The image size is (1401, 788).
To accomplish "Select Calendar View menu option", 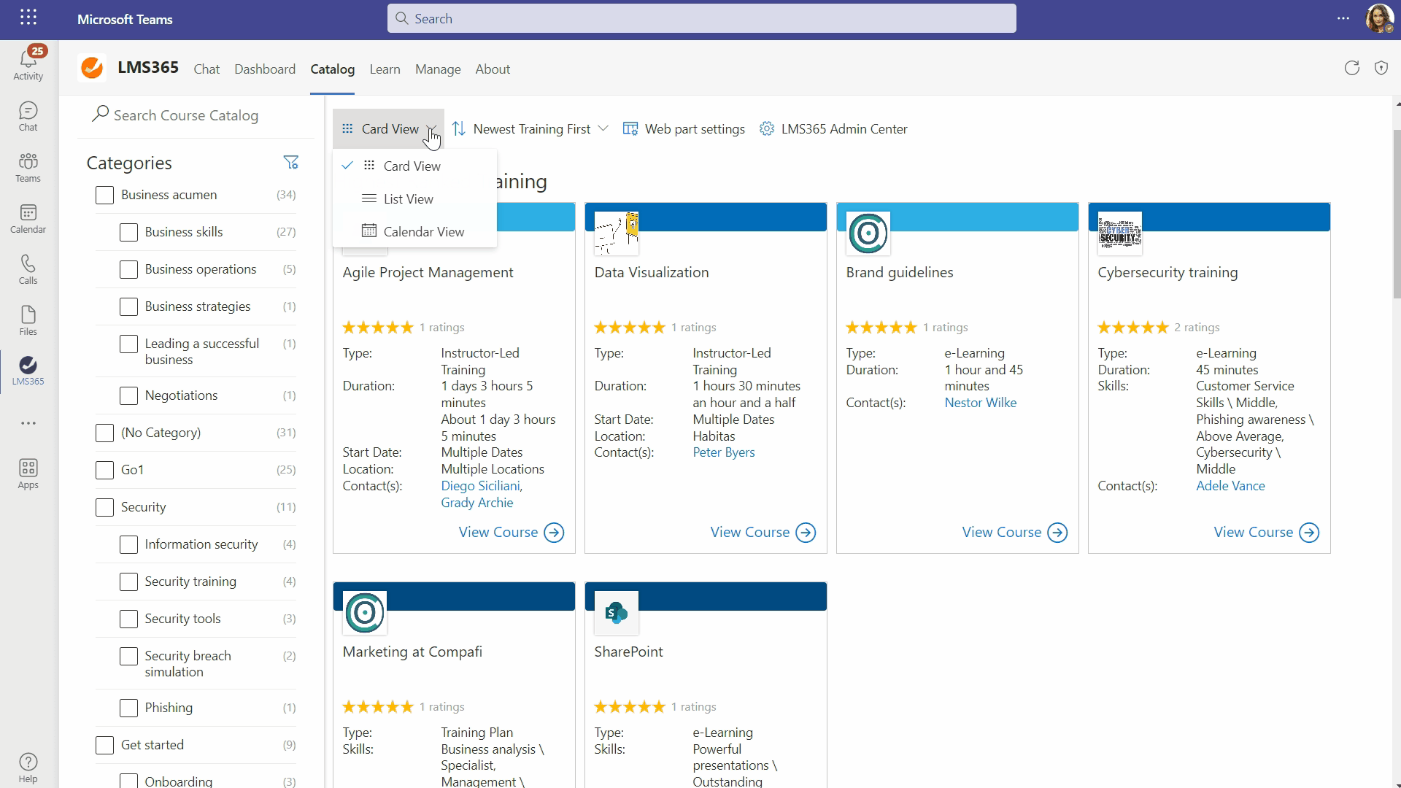I will [x=414, y=232].
